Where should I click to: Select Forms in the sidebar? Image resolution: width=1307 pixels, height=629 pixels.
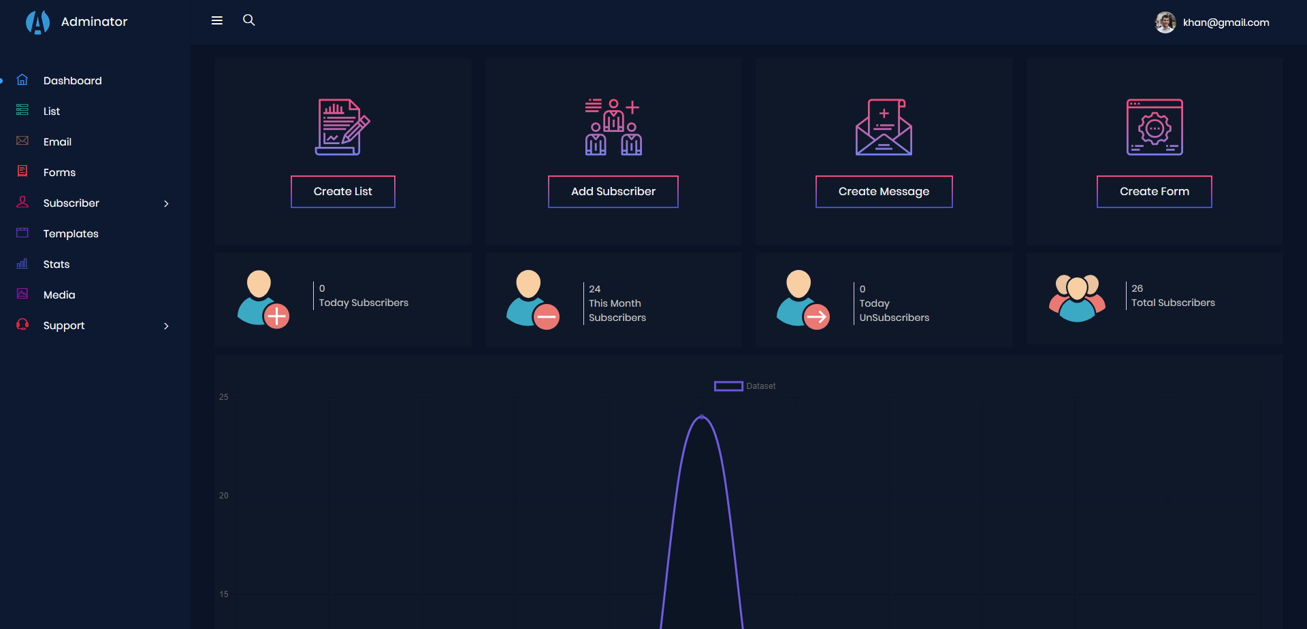click(x=59, y=173)
